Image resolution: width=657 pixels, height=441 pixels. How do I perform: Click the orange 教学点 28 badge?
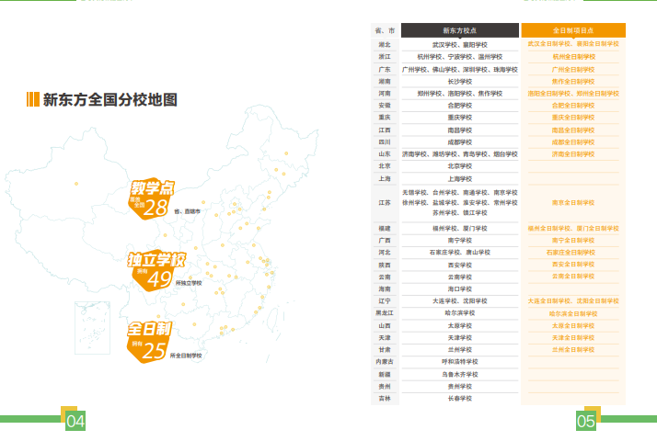pos(152,198)
